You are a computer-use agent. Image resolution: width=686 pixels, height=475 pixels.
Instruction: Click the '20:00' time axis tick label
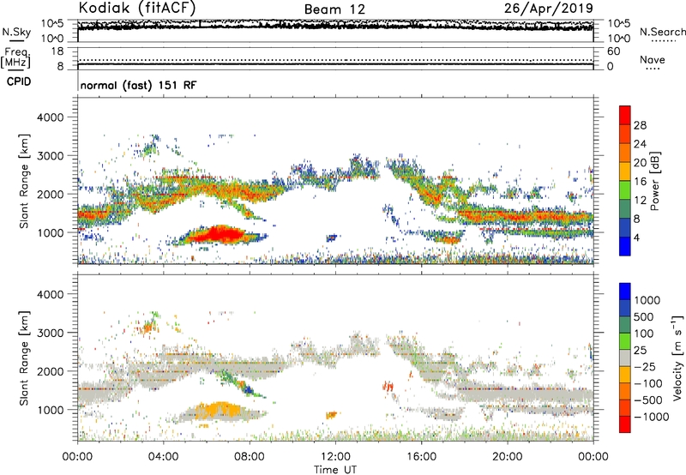coord(507,457)
